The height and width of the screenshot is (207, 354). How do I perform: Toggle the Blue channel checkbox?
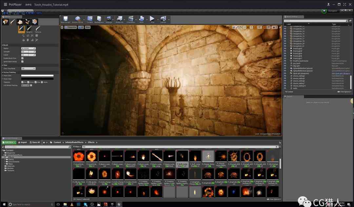pyautogui.click(x=36, y=82)
